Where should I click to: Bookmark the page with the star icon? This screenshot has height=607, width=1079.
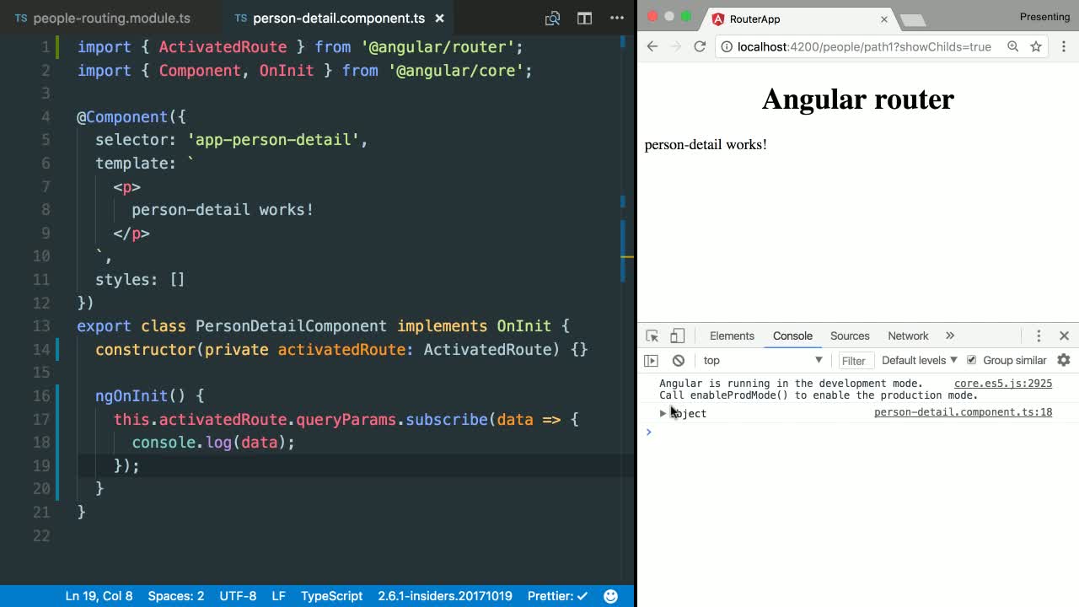(x=1035, y=47)
